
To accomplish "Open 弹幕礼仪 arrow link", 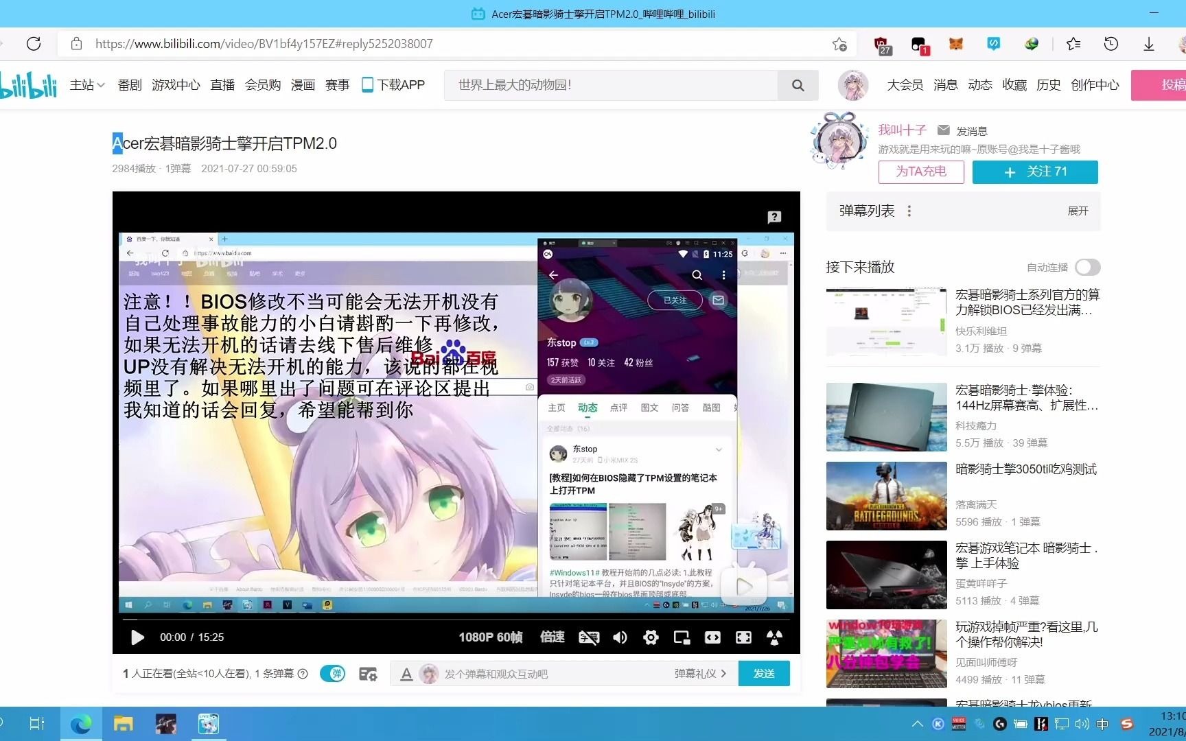I will 700,674.
